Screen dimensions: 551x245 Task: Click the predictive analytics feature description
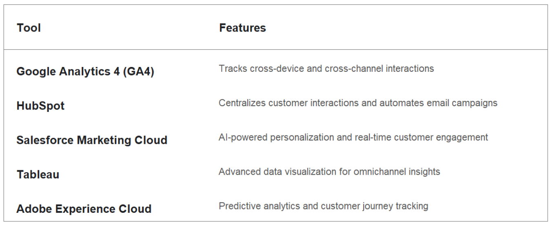323,206
